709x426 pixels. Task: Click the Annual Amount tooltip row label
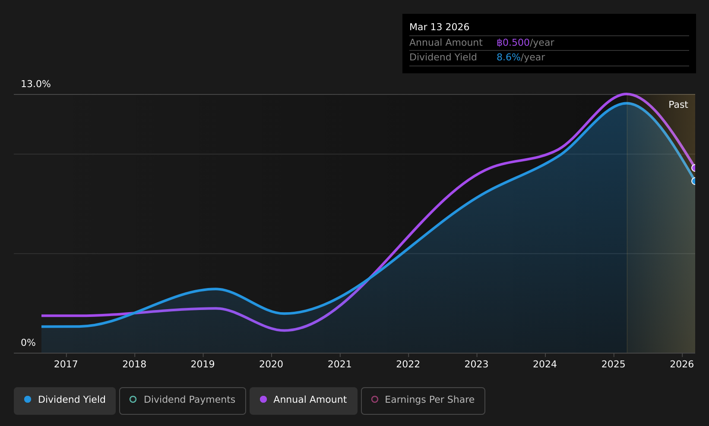(446, 43)
